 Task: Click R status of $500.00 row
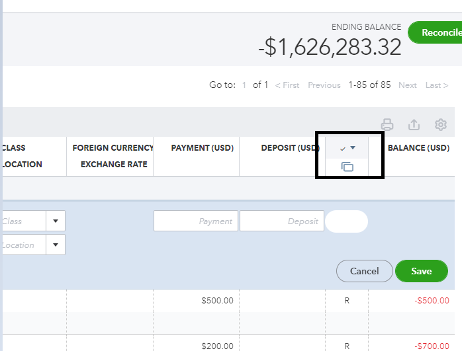pos(347,301)
